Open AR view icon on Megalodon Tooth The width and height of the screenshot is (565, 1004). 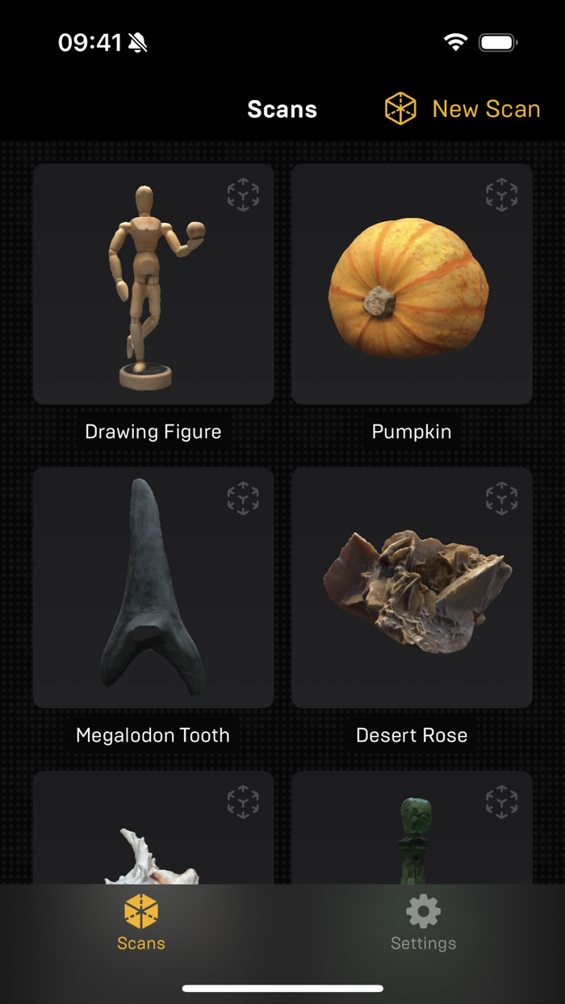243,499
